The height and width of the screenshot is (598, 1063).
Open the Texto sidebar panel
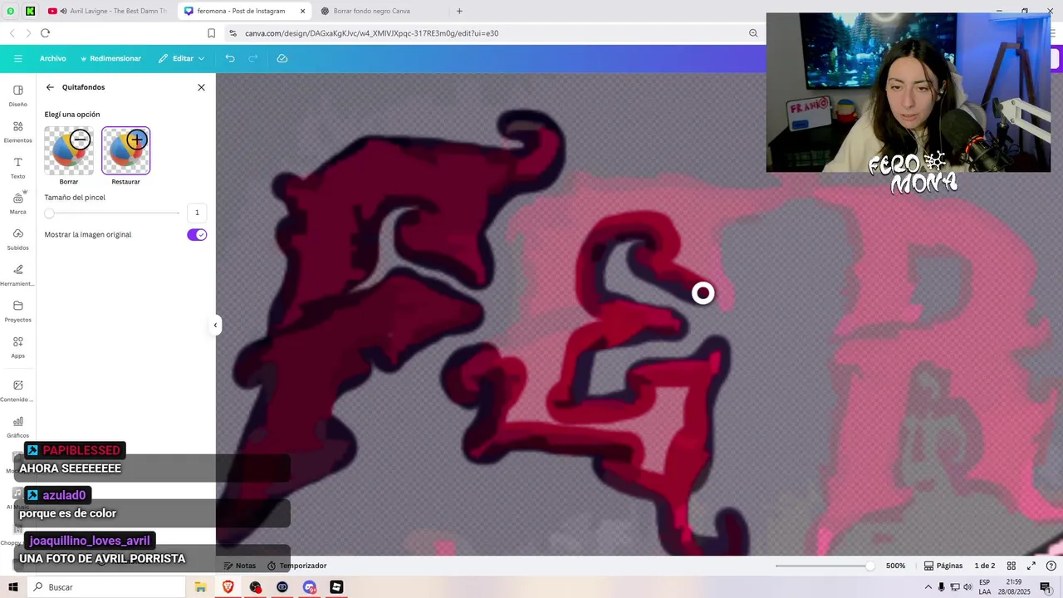tap(18, 168)
